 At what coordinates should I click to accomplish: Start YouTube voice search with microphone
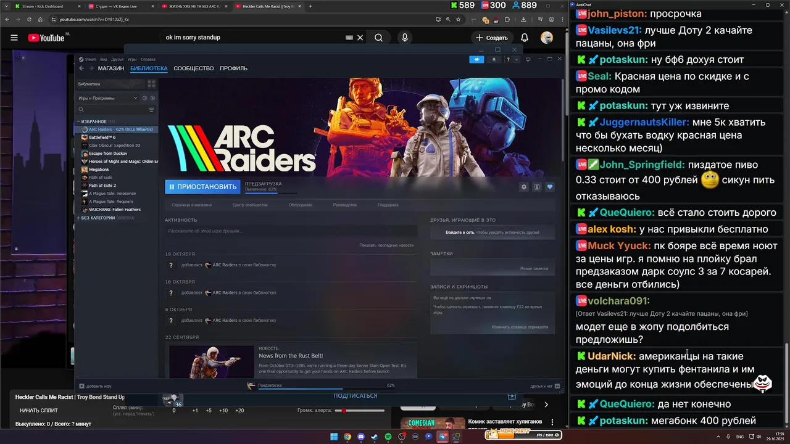(405, 38)
